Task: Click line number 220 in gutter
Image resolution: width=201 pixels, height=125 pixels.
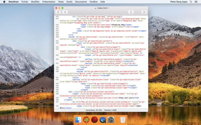Action: click(x=57, y=37)
